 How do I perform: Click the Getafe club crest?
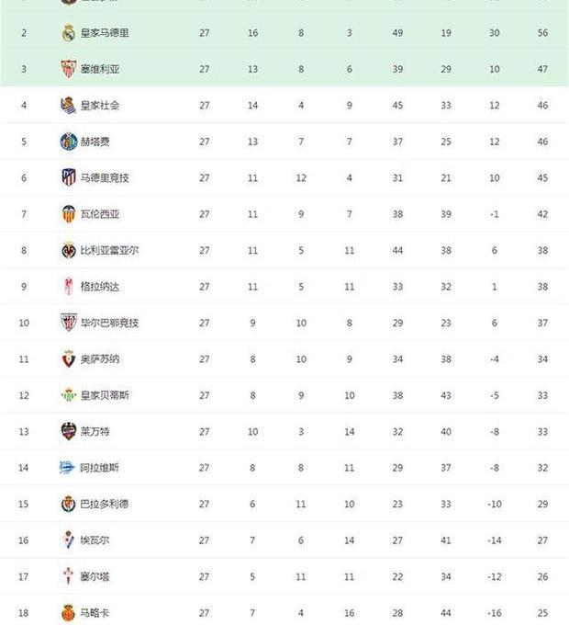click(69, 142)
